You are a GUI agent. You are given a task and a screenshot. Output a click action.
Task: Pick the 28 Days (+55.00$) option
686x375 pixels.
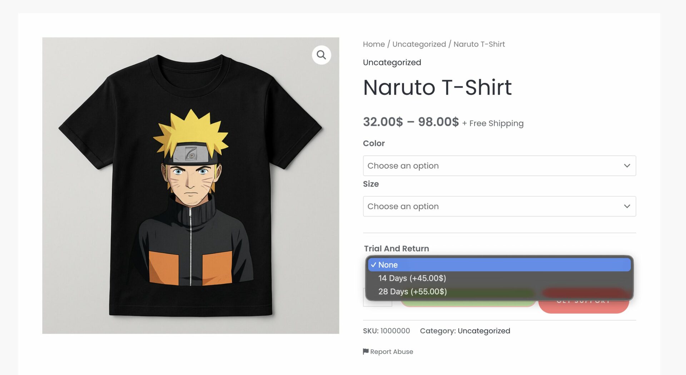[412, 292]
